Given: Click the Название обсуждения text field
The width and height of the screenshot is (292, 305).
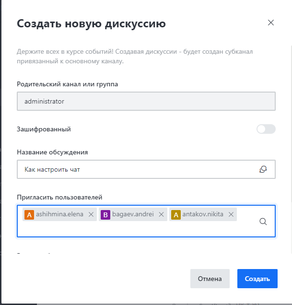Looking at the screenshot, I should pyautogui.click(x=146, y=169).
